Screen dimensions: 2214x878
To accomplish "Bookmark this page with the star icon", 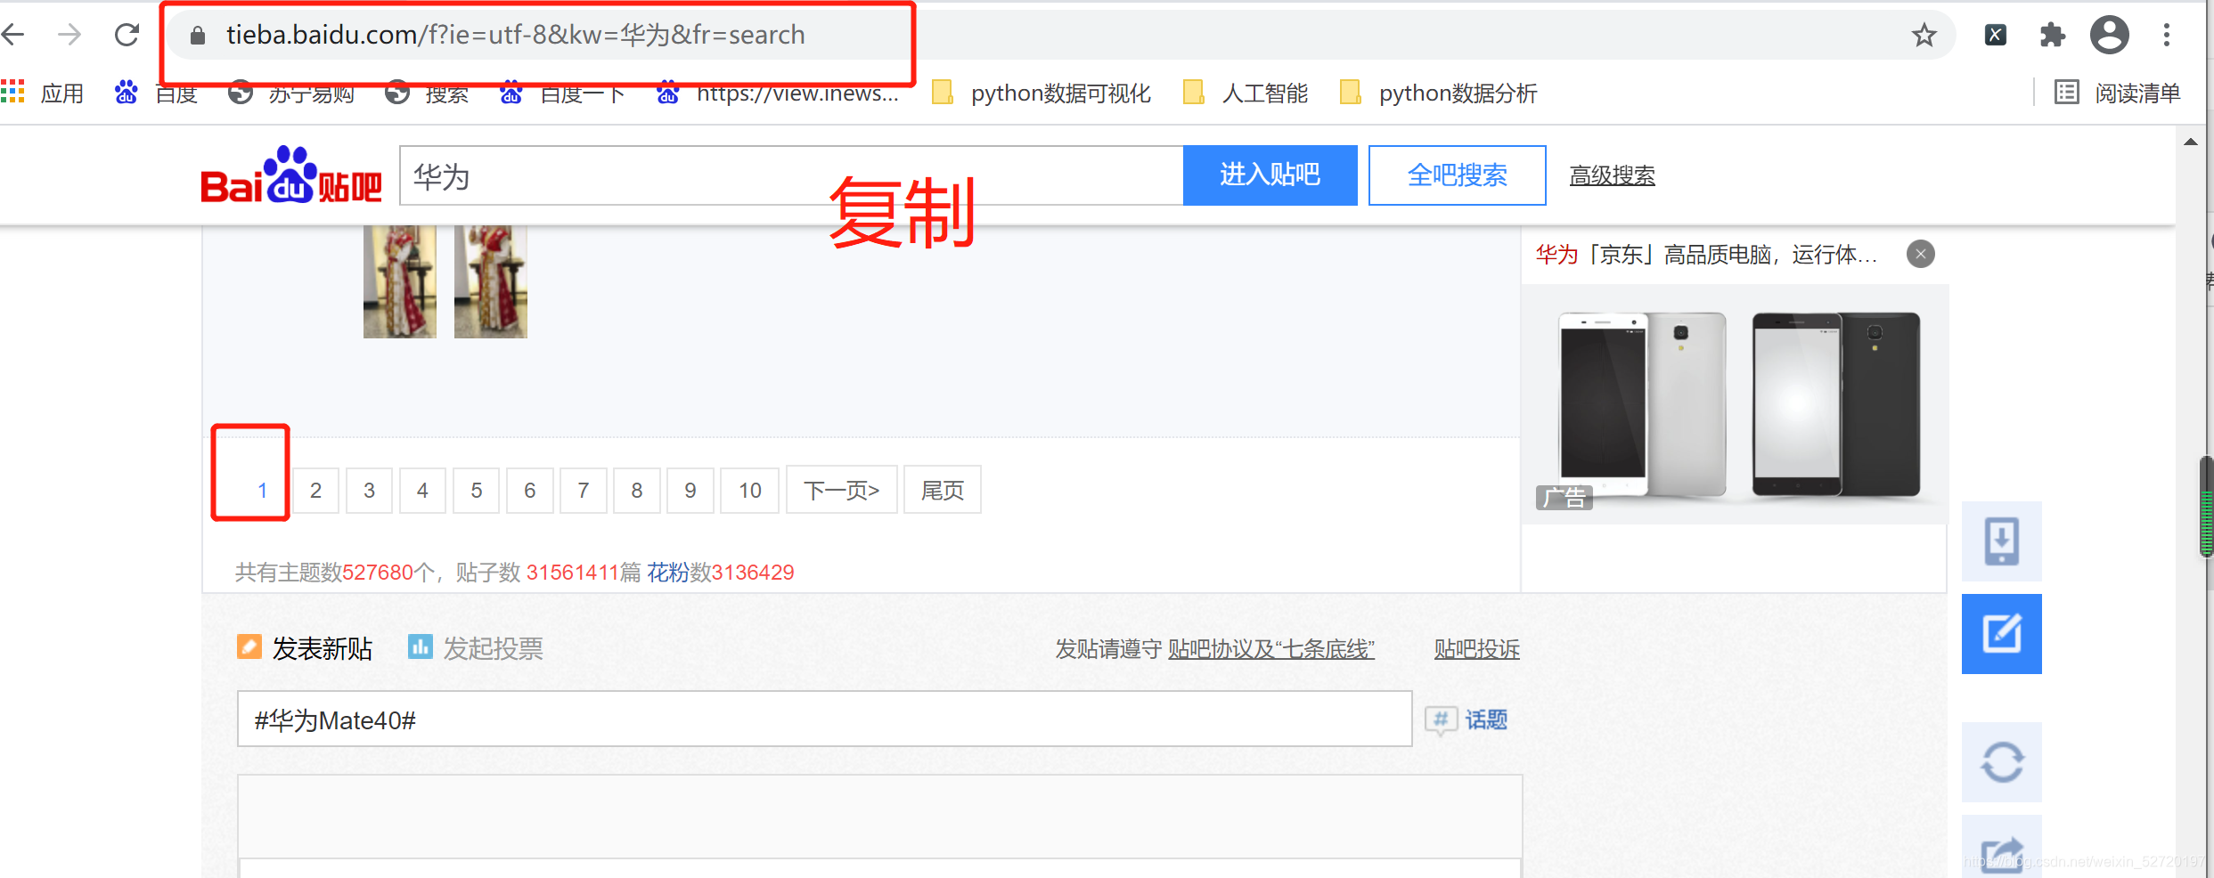I will (1924, 35).
